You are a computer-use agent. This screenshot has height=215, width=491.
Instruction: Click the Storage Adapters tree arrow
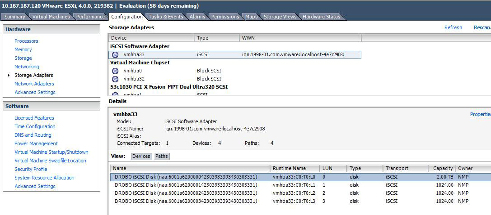point(9,75)
